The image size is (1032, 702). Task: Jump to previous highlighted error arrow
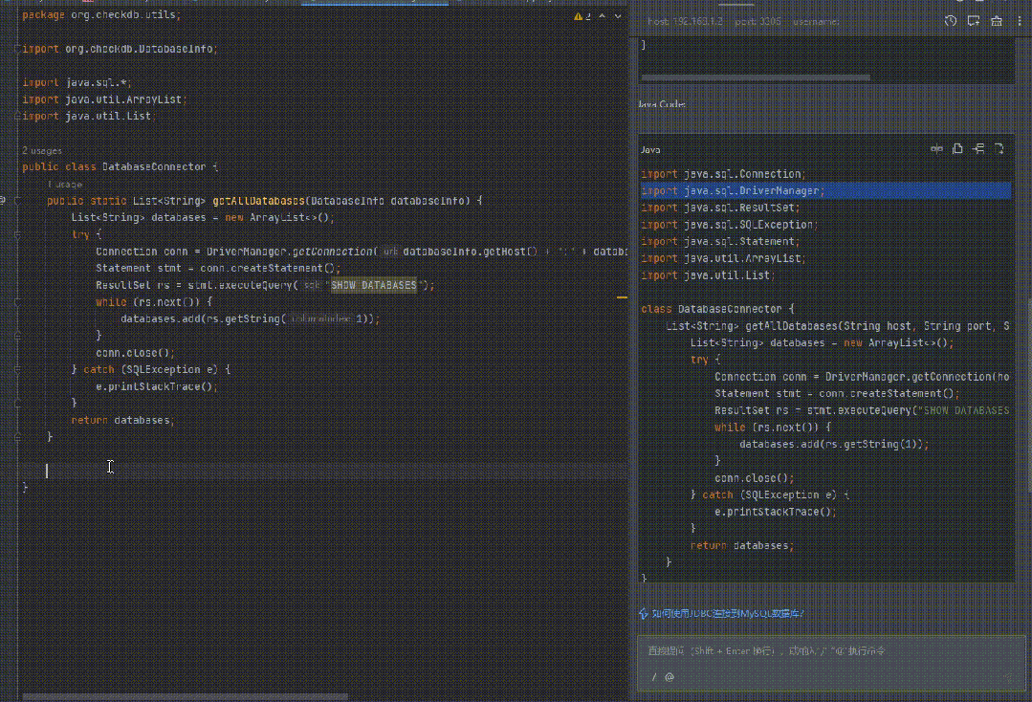601,16
